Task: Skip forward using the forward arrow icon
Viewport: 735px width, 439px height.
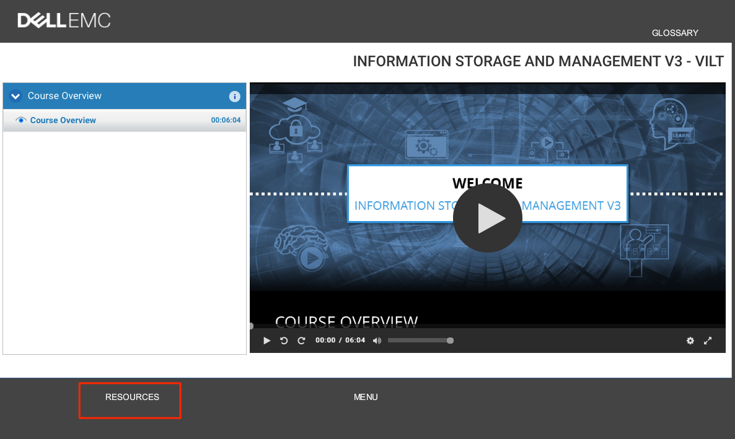Action: (x=301, y=341)
